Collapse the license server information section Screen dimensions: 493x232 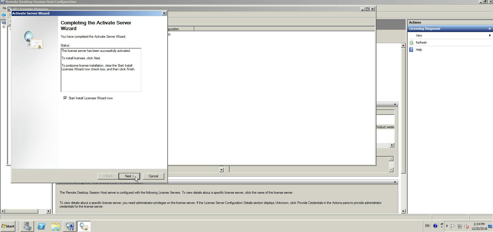click(x=395, y=182)
